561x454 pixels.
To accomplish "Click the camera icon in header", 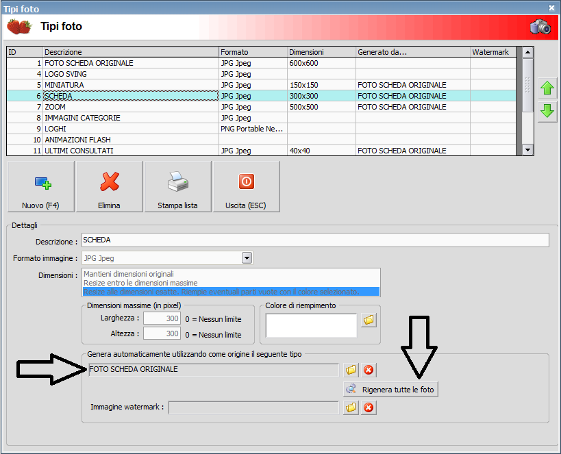I will (x=540, y=27).
